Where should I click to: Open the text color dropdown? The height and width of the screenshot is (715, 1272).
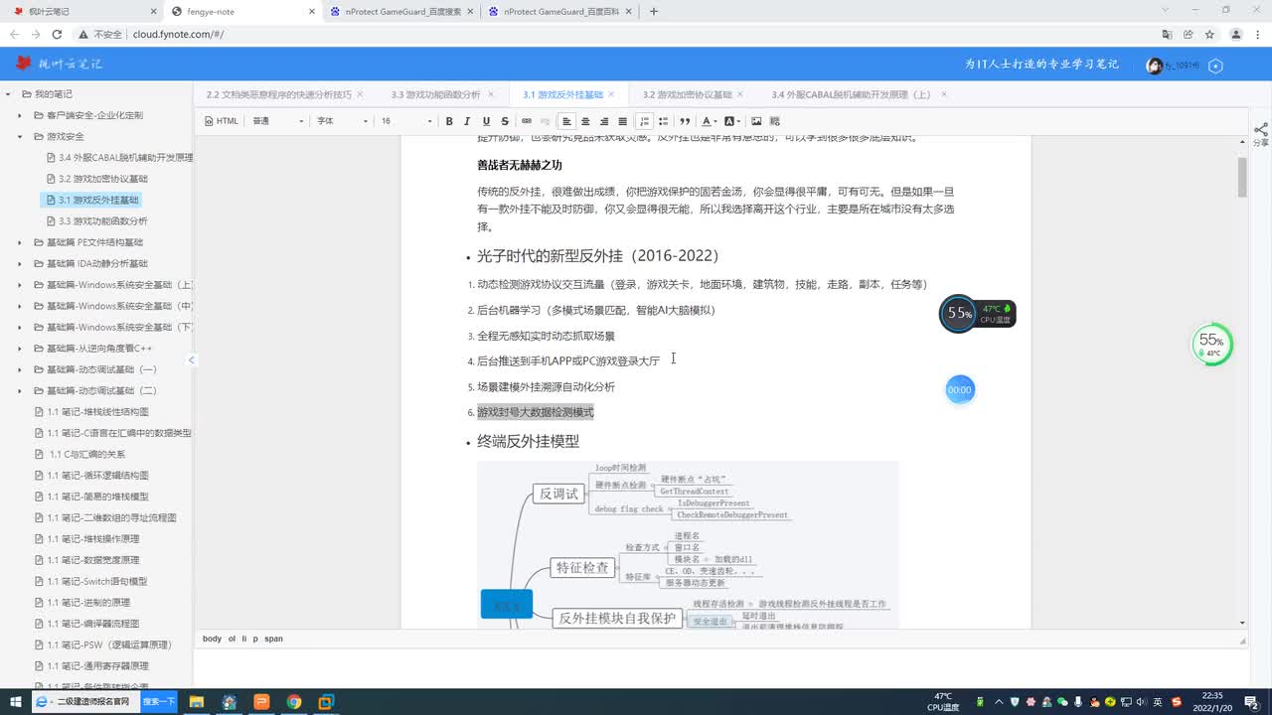click(710, 121)
